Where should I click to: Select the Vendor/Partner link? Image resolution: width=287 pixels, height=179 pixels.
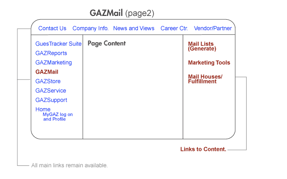213,28
